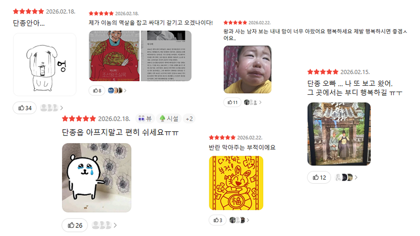Open the red-robed king book cover image
This screenshot has height=236, width=420.
[114, 56]
